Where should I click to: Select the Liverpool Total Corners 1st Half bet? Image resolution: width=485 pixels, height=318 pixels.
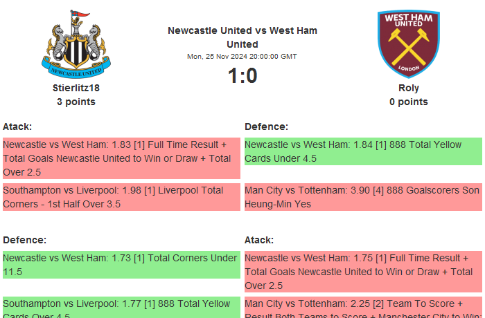click(121, 197)
